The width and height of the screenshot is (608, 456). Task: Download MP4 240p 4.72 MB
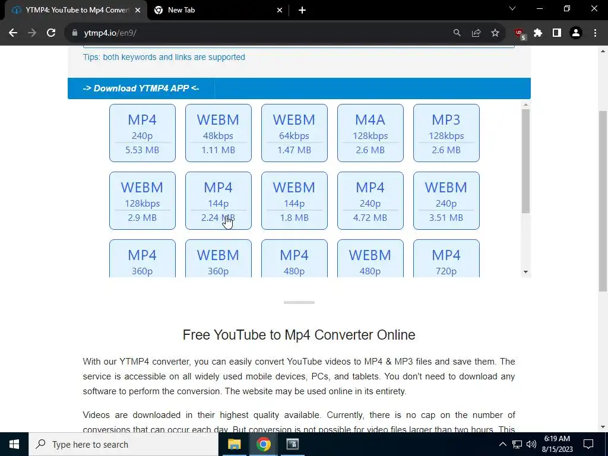[x=370, y=201]
